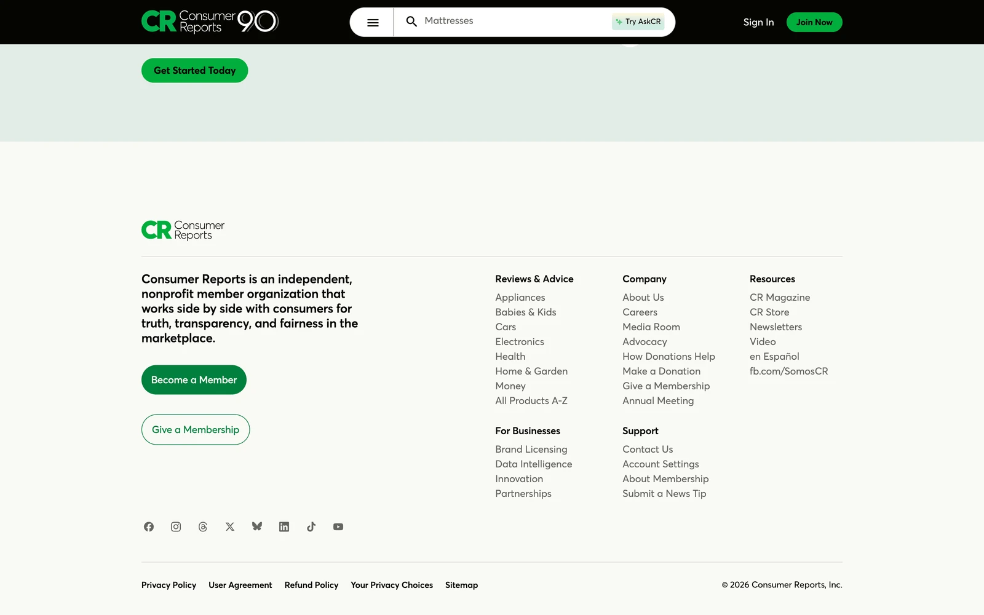Open the hamburger menu icon

(x=373, y=23)
